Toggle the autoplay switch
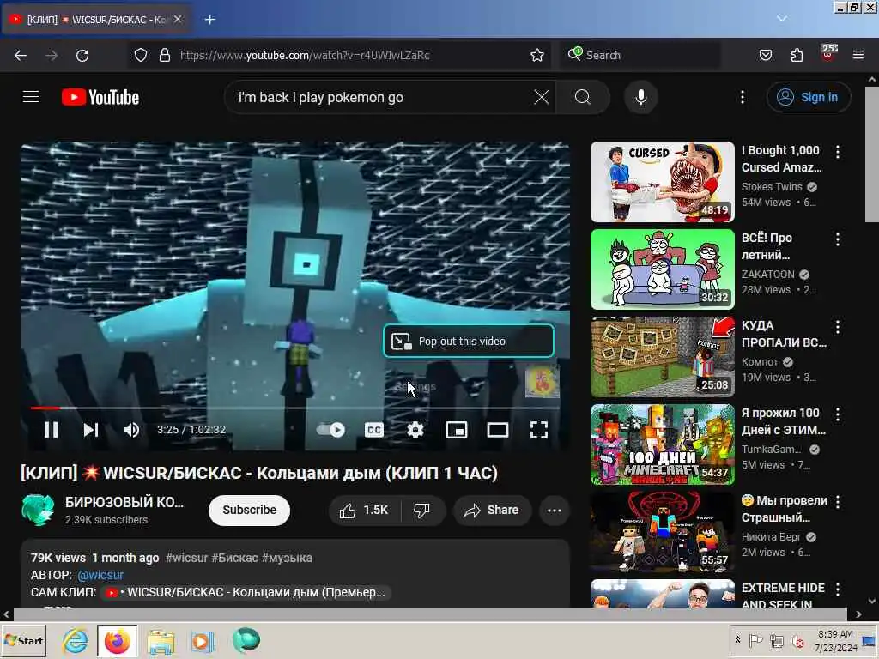 tap(330, 430)
